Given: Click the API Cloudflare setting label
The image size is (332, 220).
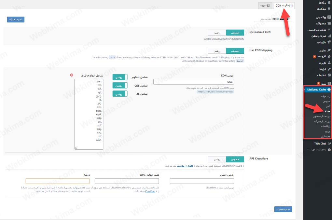Looking at the screenshot, I should (259, 158).
